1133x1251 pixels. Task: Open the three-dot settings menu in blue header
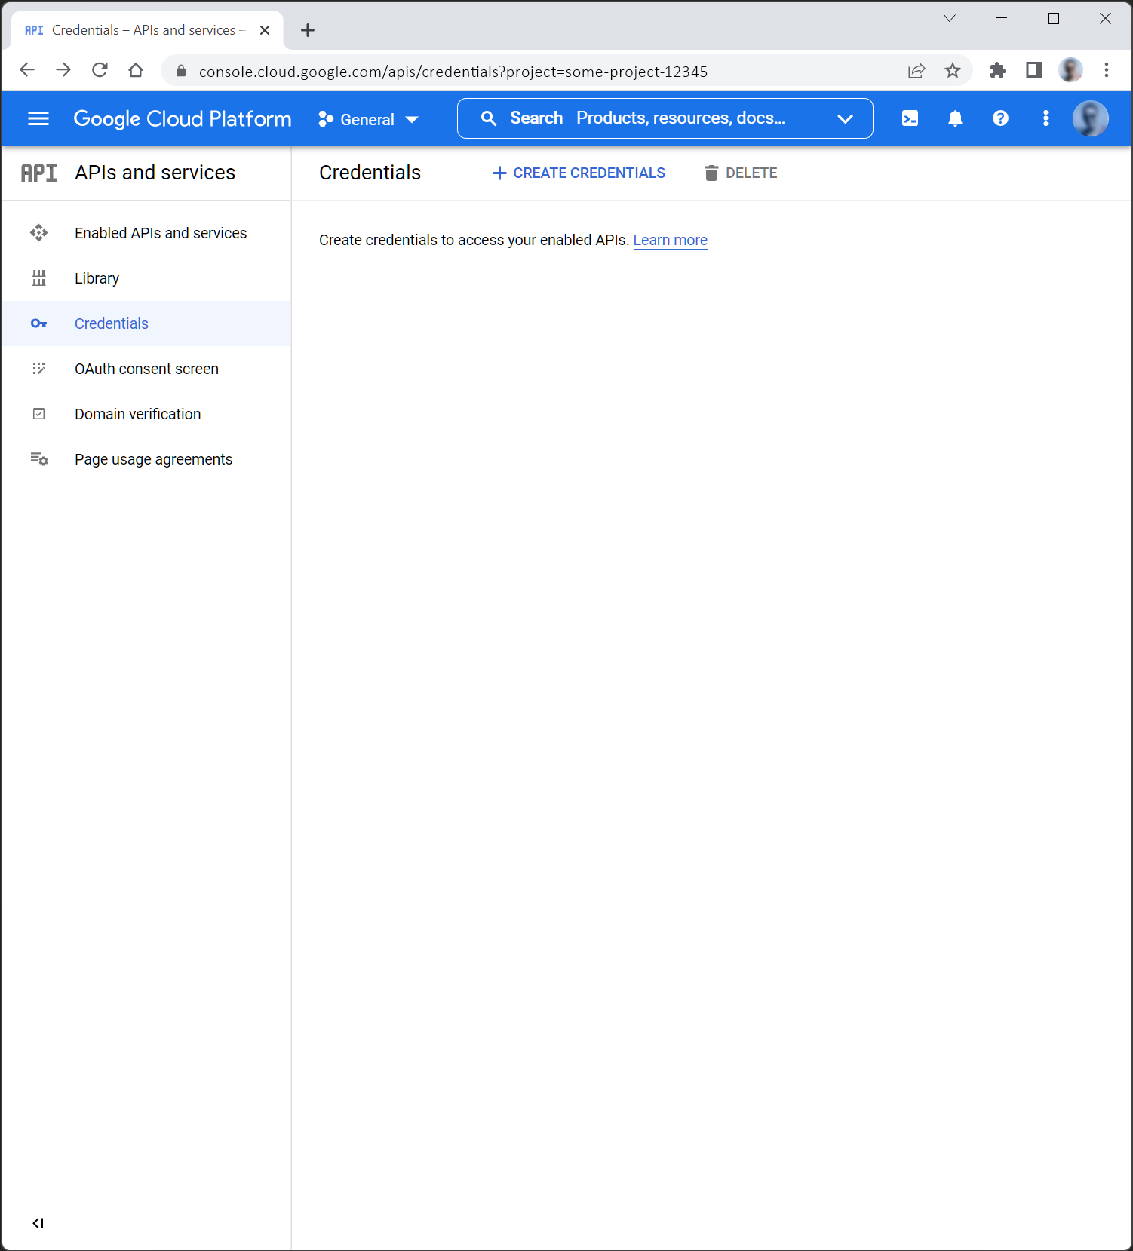(x=1045, y=118)
